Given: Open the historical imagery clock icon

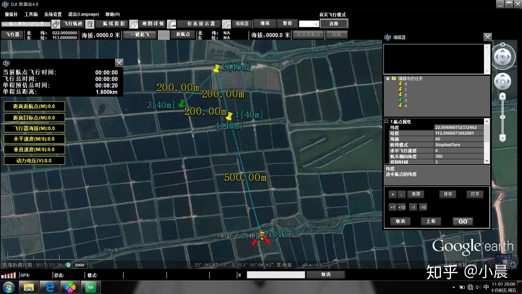Looking at the screenshot, I should (68, 265).
